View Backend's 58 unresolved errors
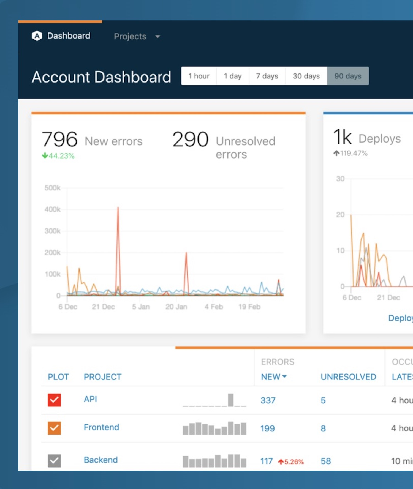413x489 pixels. click(326, 461)
